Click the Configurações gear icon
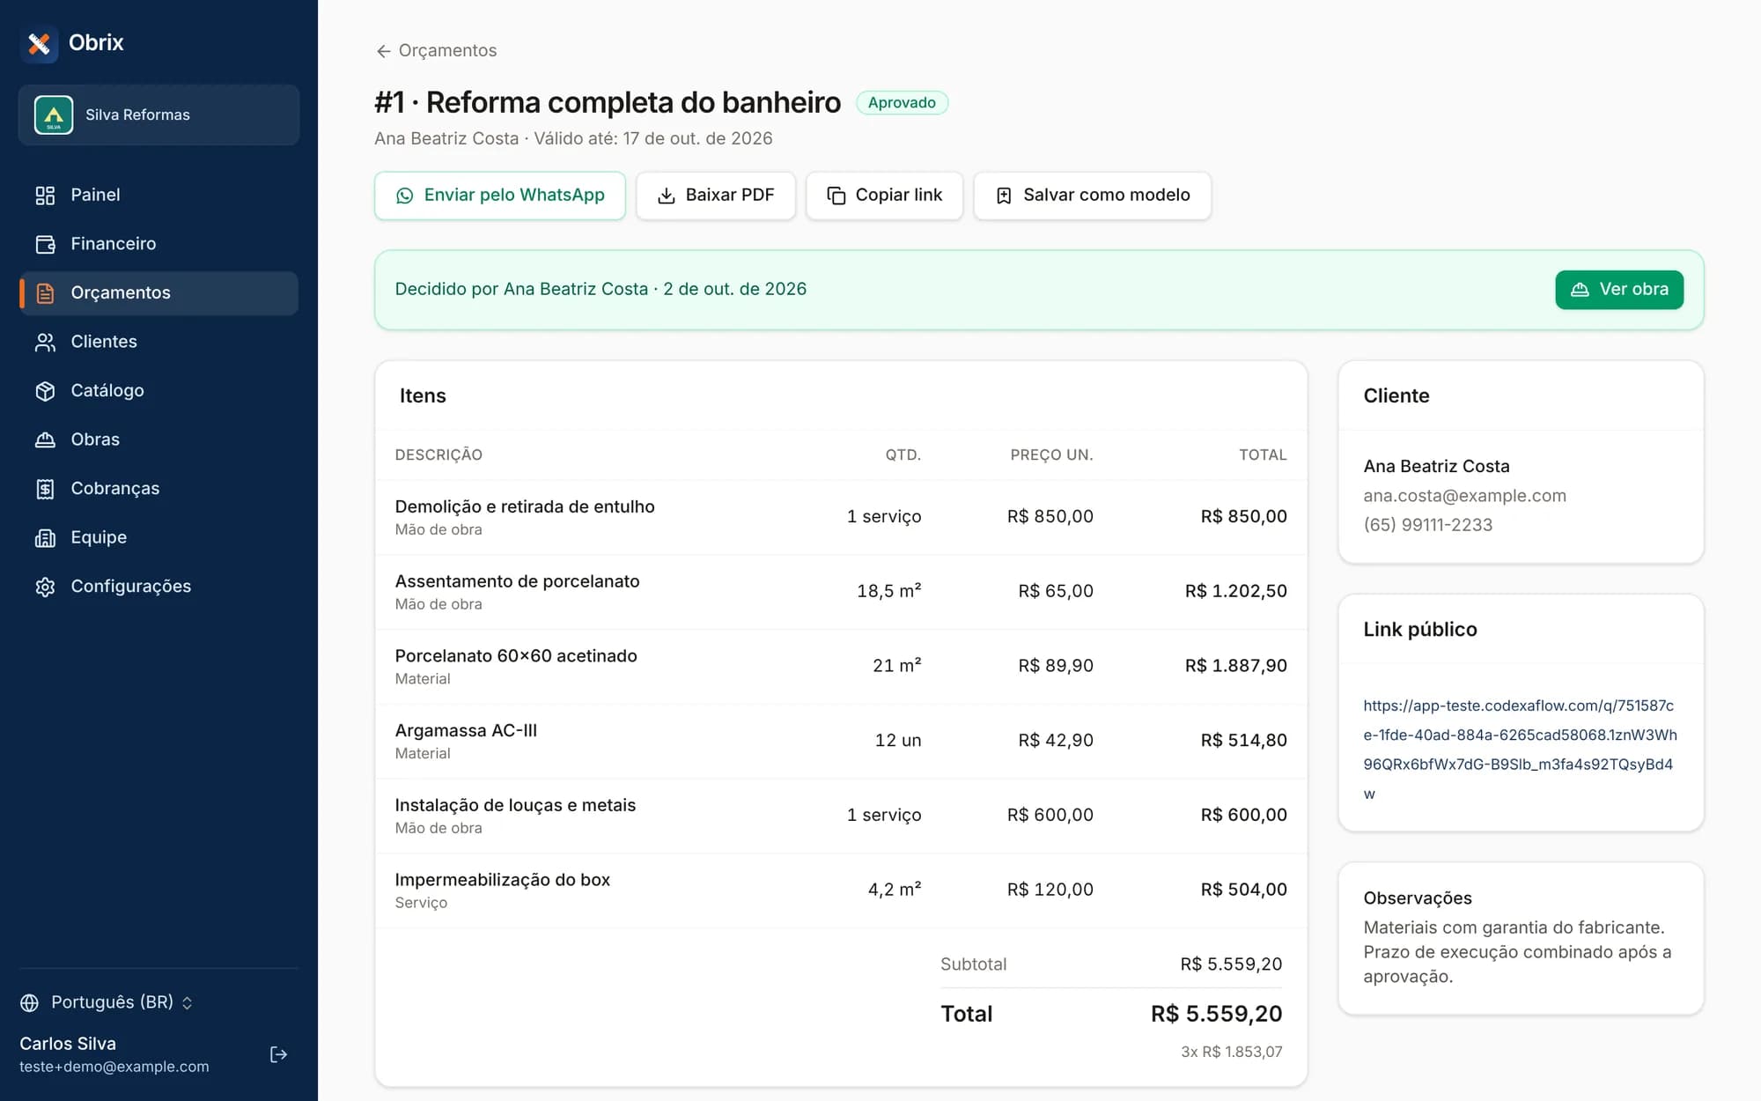Viewport: 1761px width, 1101px height. (x=45, y=587)
